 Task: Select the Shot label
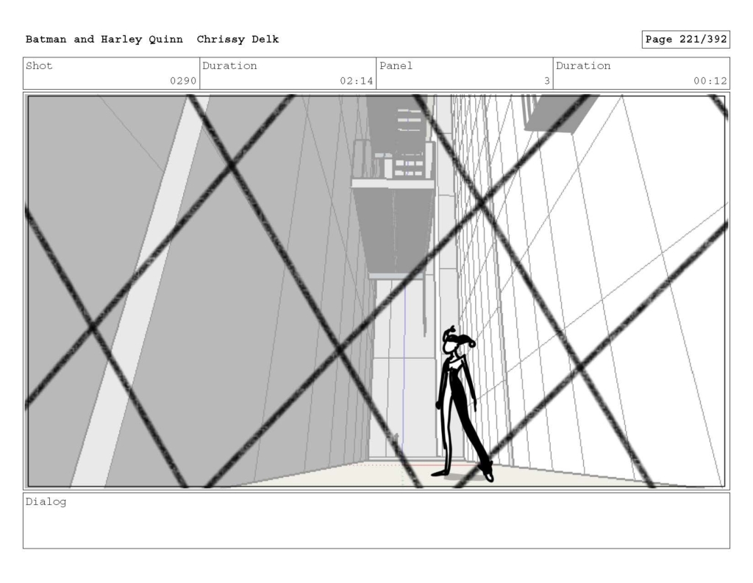pos(39,65)
